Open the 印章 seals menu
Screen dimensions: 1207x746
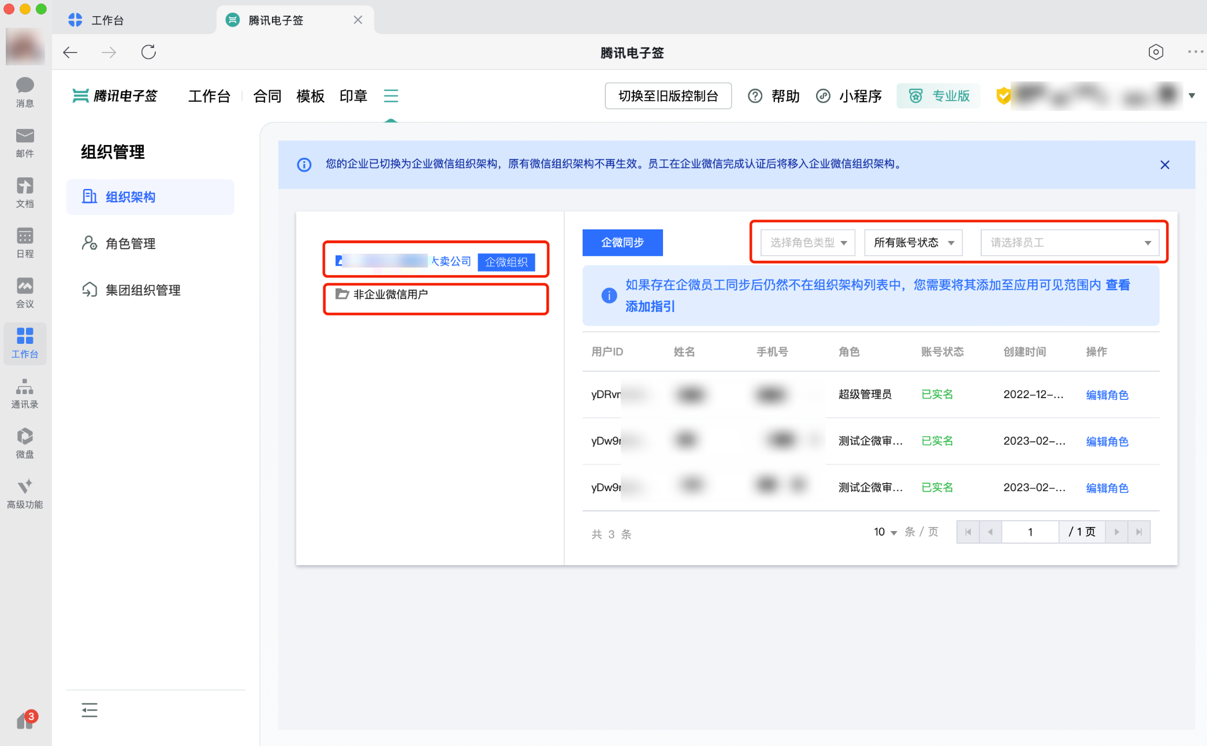[353, 96]
